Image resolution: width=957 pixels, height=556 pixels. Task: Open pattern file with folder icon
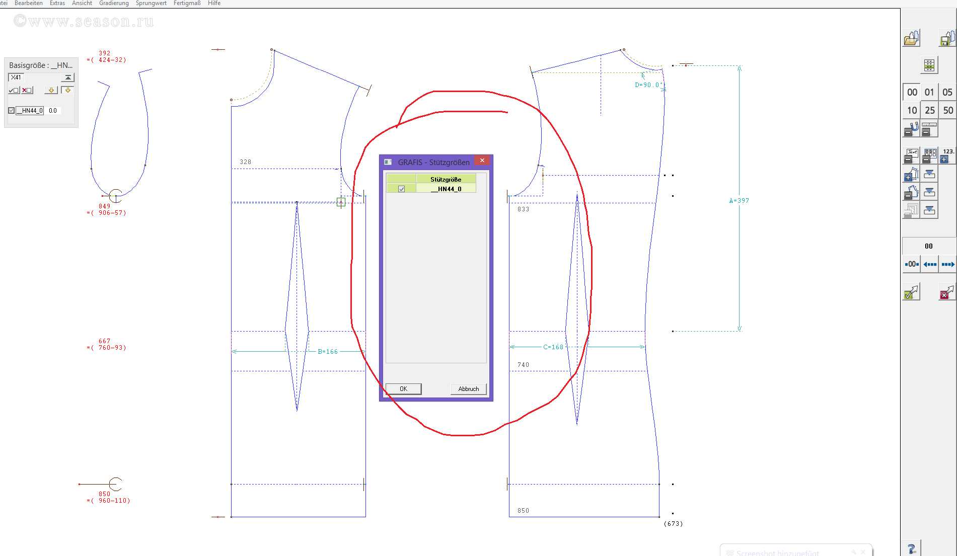pos(911,38)
